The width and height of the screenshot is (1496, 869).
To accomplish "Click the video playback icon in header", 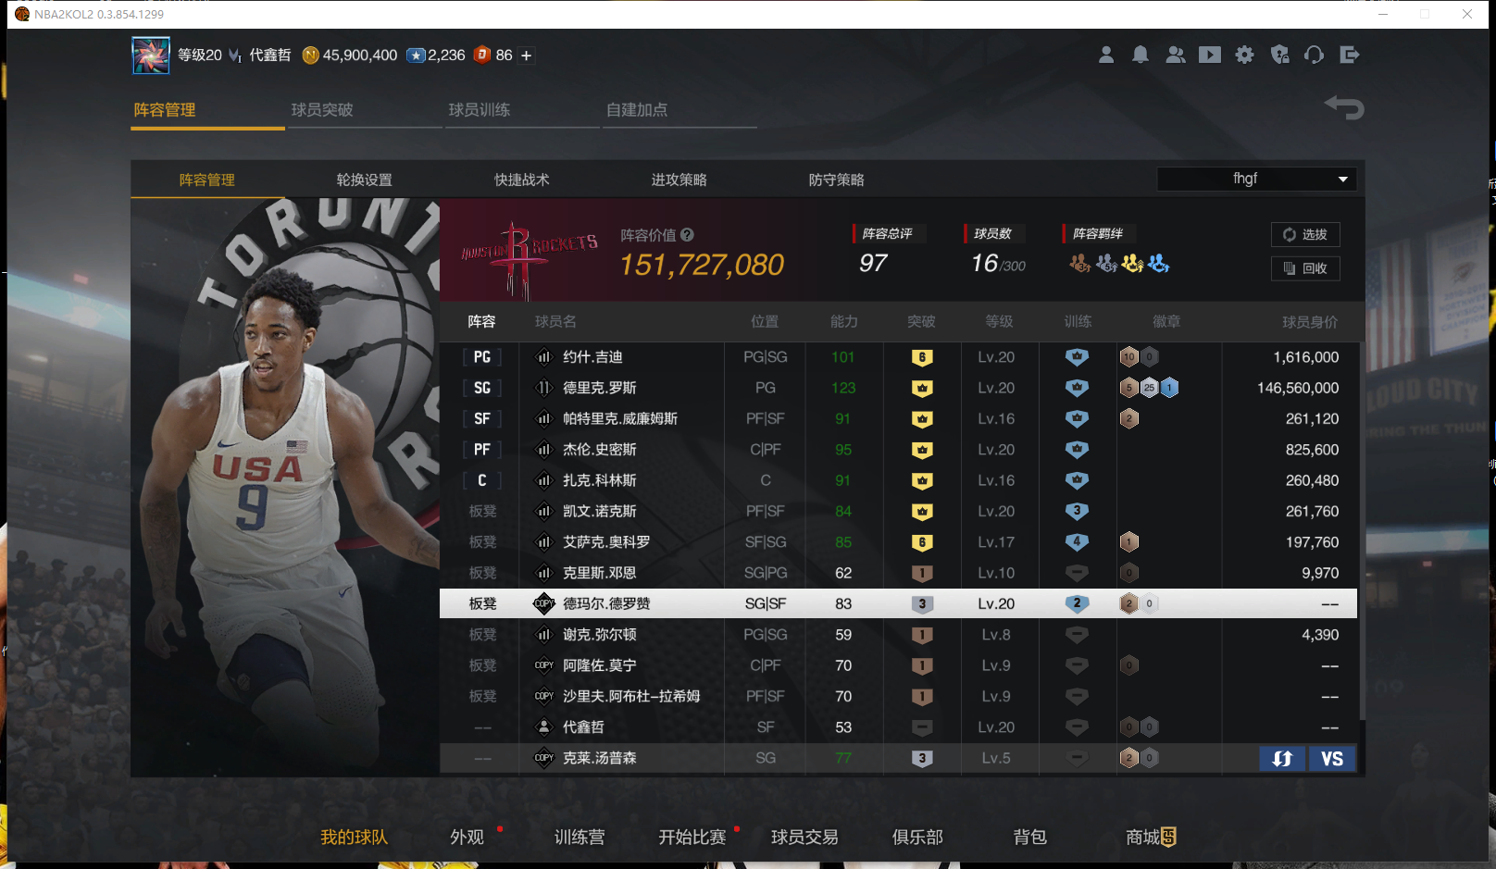I will (x=1209, y=56).
